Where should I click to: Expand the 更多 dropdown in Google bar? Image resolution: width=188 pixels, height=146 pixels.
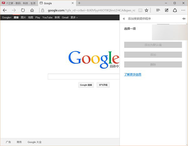tap(74, 18)
